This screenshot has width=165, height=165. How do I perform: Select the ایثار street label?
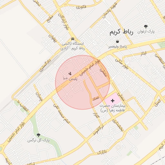[144, 54]
